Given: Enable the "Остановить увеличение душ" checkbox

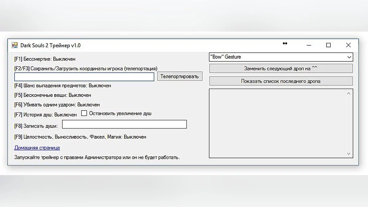Looking at the screenshot, I should pyautogui.click(x=84, y=113).
